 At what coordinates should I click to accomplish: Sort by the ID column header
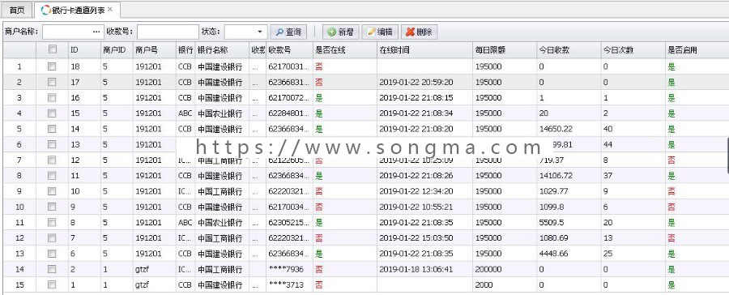(84, 50)
